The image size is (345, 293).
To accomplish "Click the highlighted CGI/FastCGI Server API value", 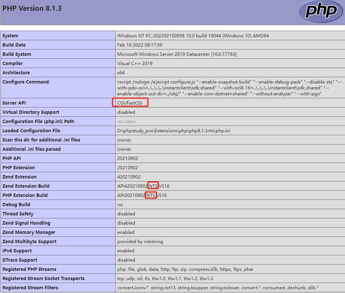I will coord(130,103).
